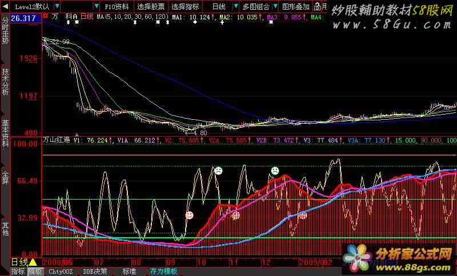Viewport: 457px width, 276px height.
Task: Select the 模板 bottom tab
Action: click(x=35, y=271)
